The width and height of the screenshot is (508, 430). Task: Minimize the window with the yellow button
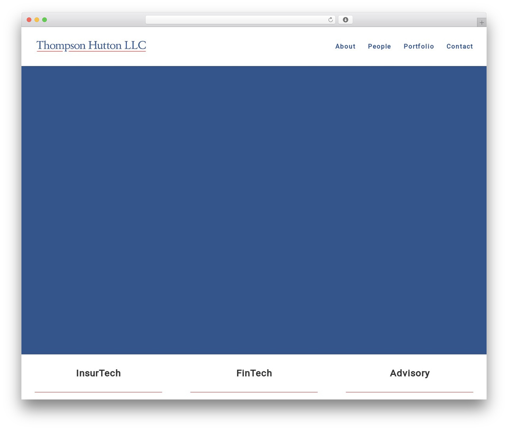(x=37, y=20)
